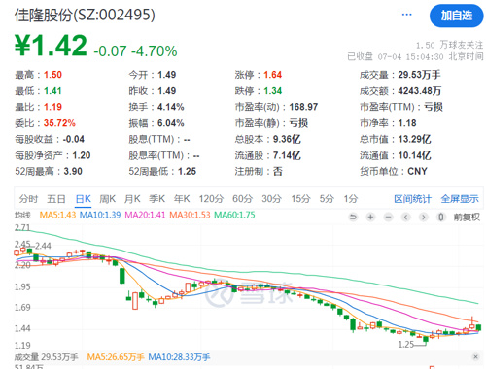Click the volume MA10:28.33万手 label

(179, 357)
